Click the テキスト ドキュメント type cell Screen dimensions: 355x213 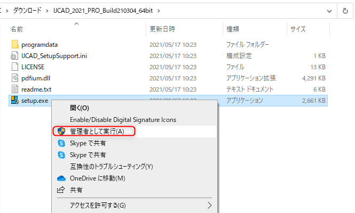(x=250, y=89)
